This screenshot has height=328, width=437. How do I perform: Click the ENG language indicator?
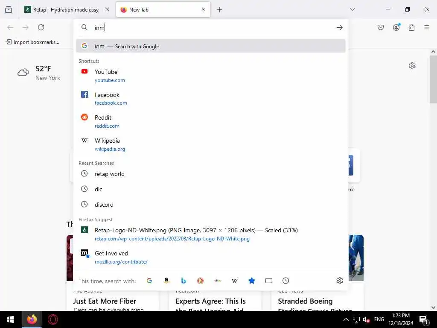[379, 319]
